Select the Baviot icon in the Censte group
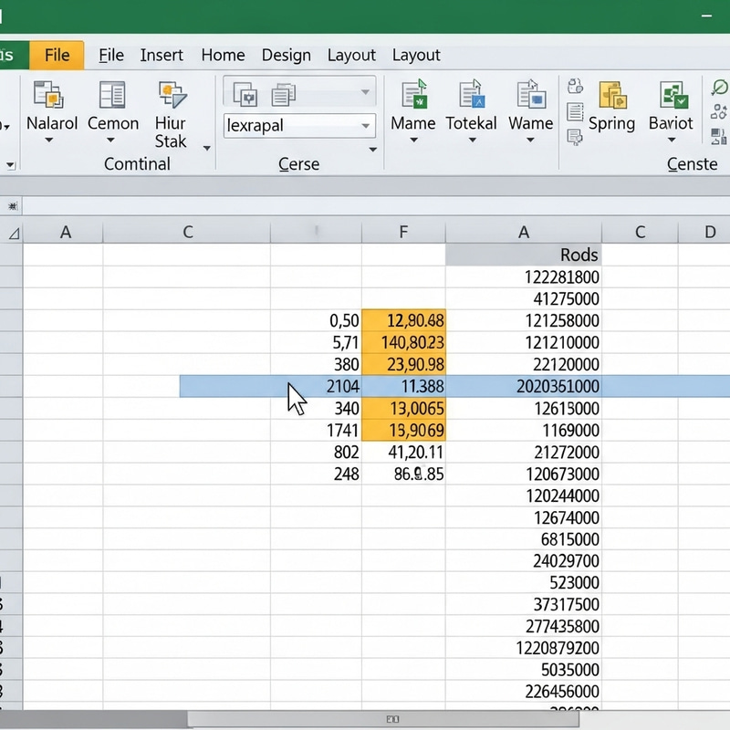 pos(673,96)
